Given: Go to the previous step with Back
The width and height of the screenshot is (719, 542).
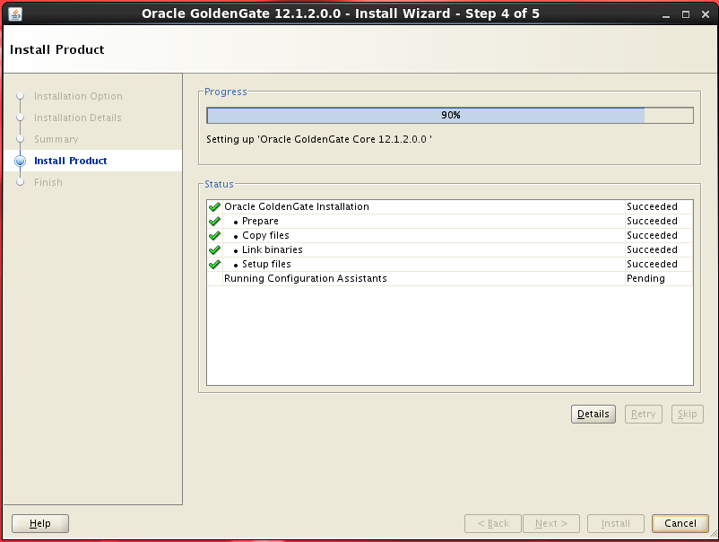Looking at the screenshot, I should pos(493,523).
